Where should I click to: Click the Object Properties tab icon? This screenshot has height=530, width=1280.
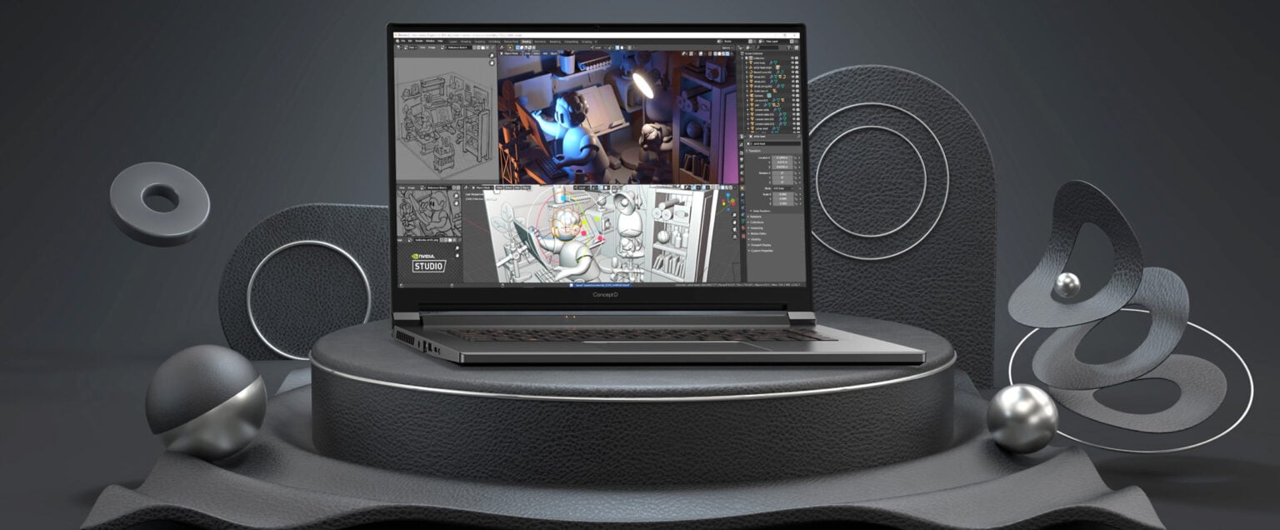coord(742,187)
